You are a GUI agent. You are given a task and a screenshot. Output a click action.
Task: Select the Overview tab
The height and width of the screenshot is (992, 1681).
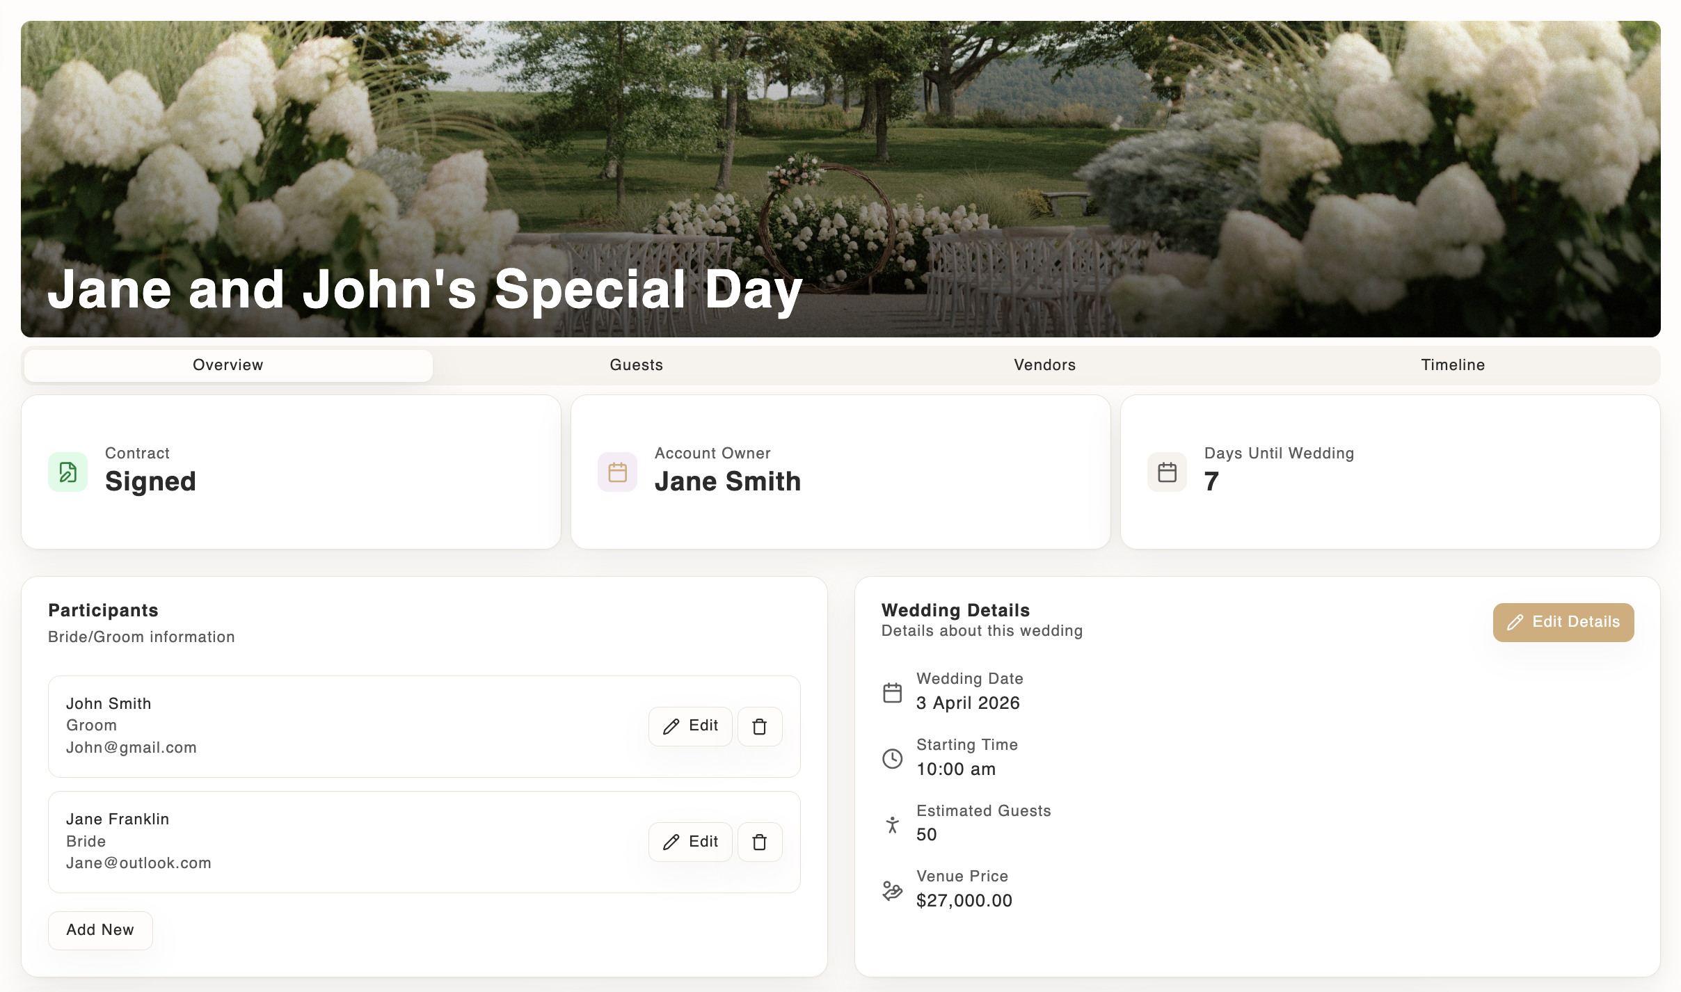[x=228, y=365]
